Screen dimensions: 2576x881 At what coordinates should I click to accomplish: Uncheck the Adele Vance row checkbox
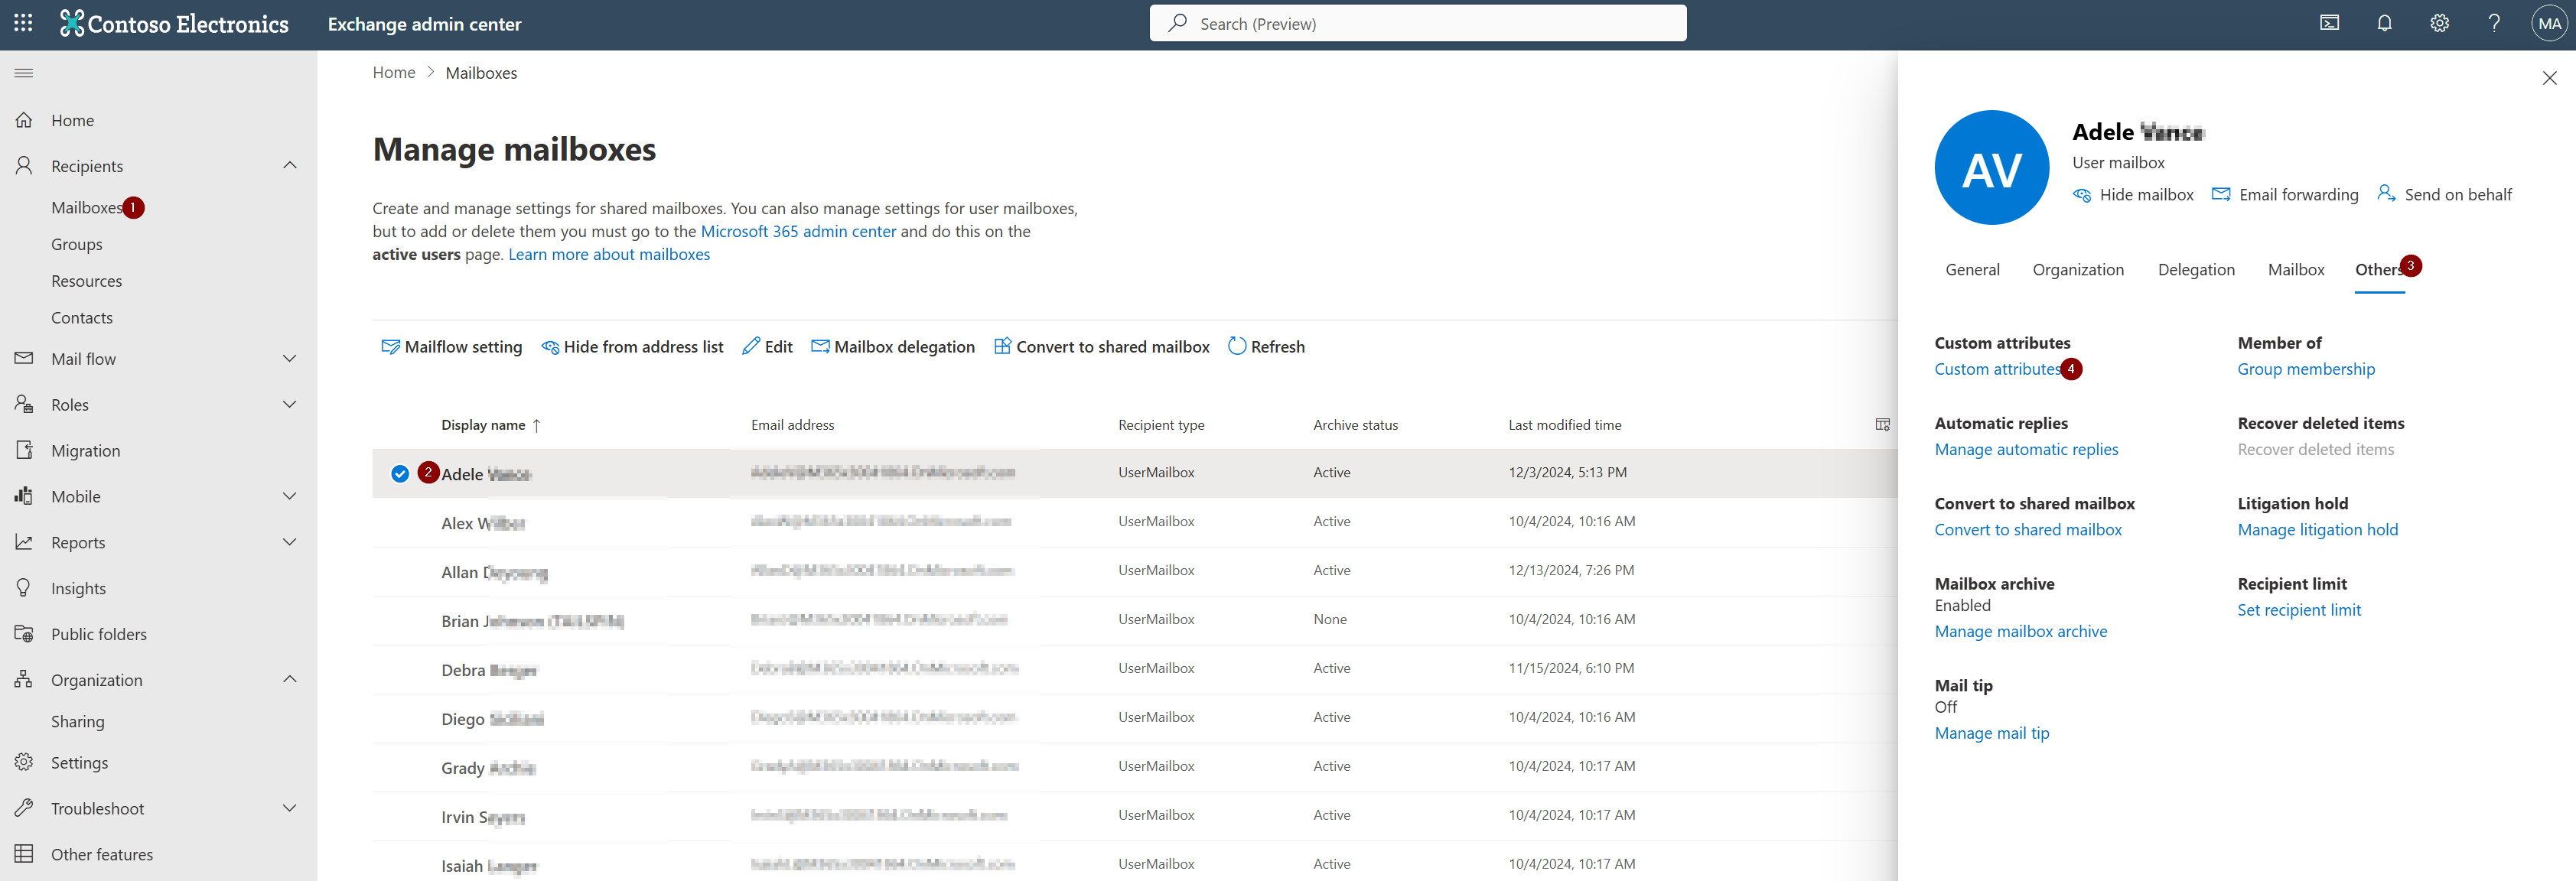(x=400, y=473)
